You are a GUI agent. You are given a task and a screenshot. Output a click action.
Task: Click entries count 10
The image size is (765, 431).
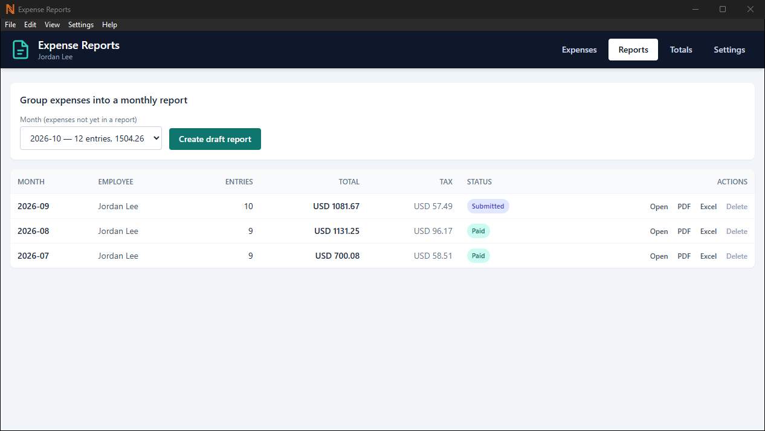pyautogui.click(x=248, y=206)
